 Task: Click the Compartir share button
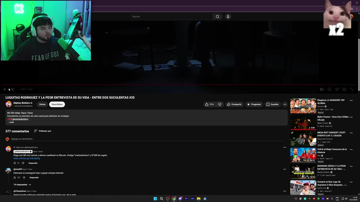(234, 104)
